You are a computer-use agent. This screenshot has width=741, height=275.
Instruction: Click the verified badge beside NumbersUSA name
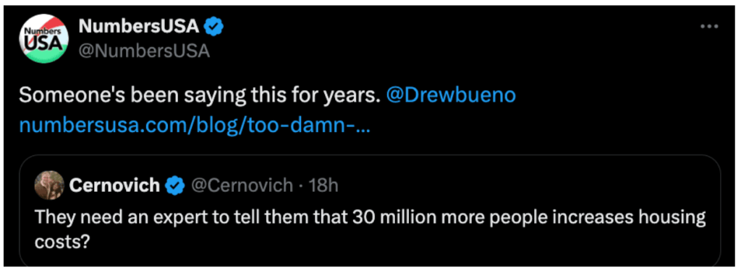(214, 27)
